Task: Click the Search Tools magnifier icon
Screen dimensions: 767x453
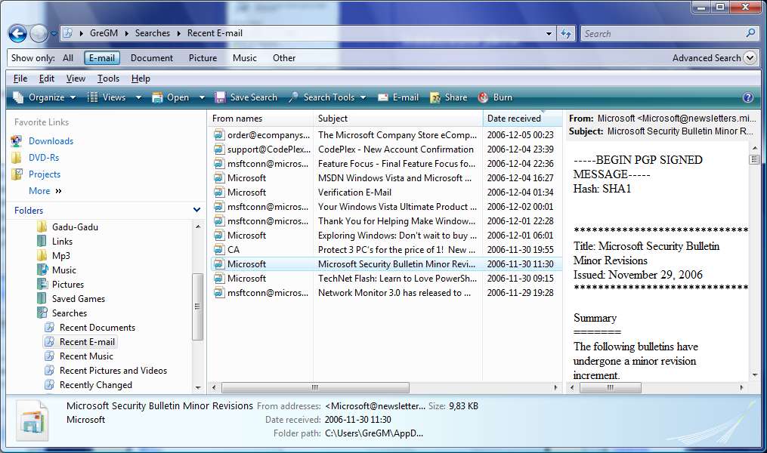Action: pyautogui.click(x=293, y=97)
